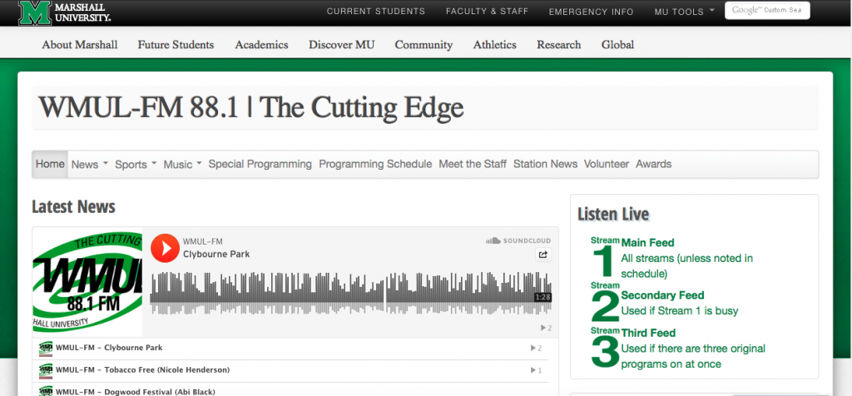Go to Meet the Staff
Image resolution: width=852 pixels, height=396 pixels.
click(x=473, y=164)
